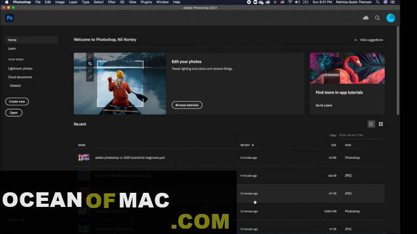Click the SIZE column header
Screen dimensions: 417x234
tap(333, 145)
